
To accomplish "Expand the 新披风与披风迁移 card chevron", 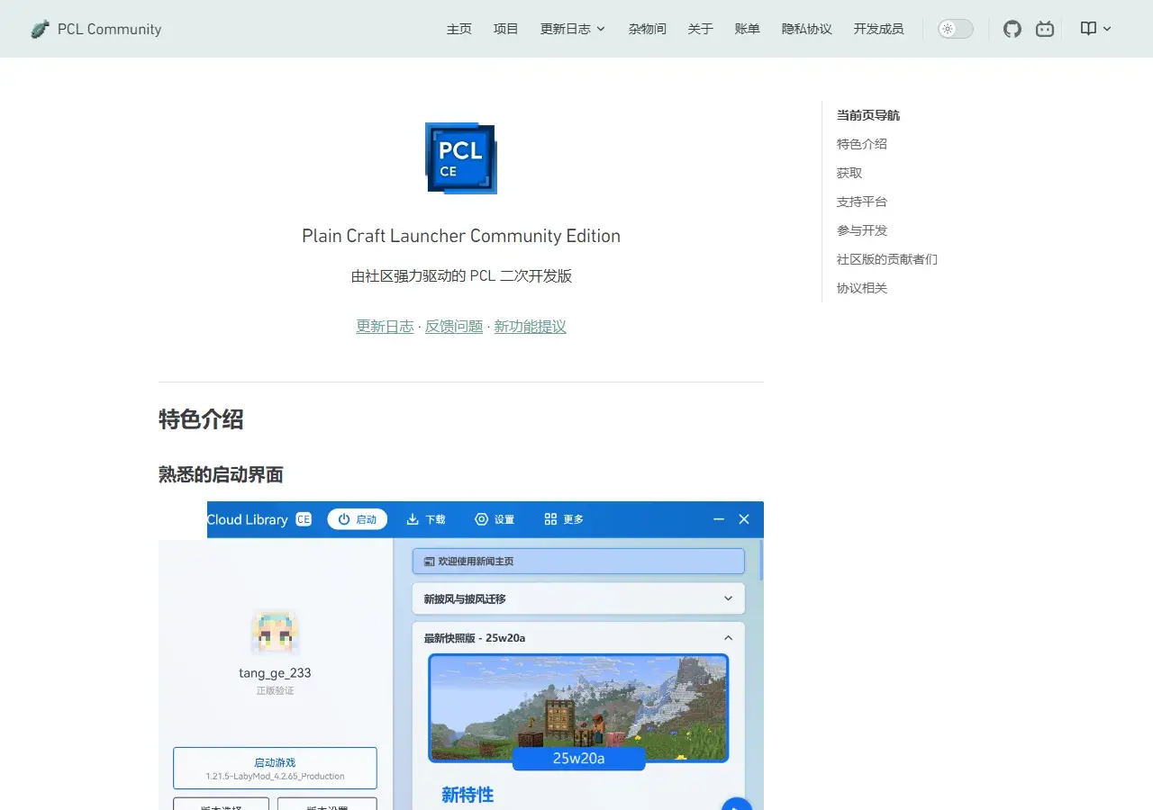I will click(728, 598).
